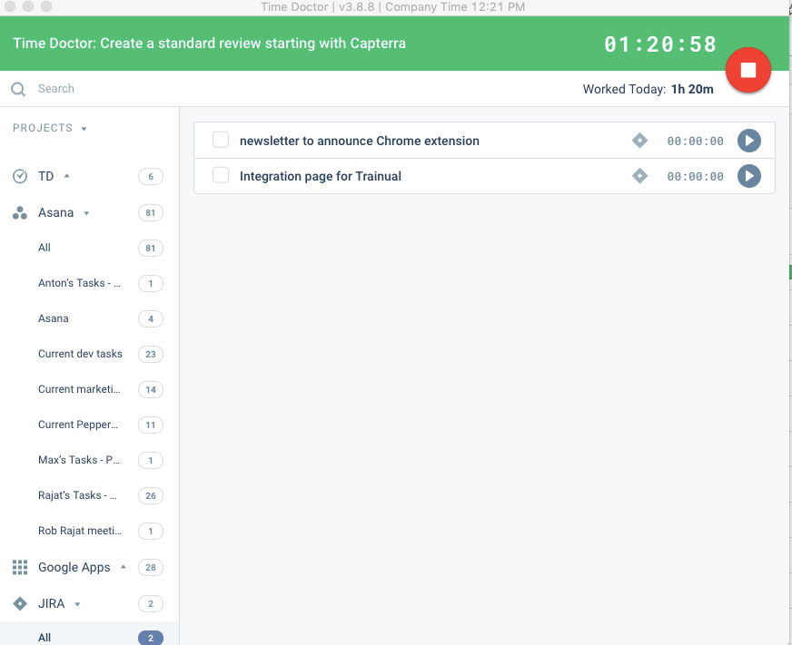792x645 pixels.
Task: Click the Google Apps grid icon
Action: pos(20,567)
